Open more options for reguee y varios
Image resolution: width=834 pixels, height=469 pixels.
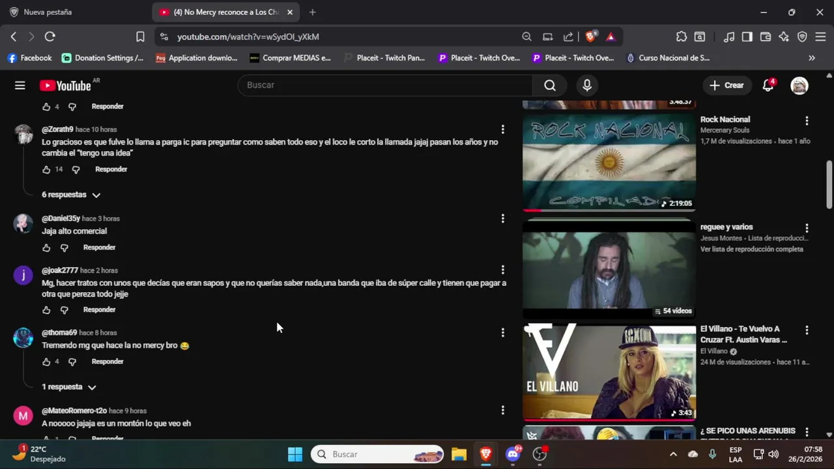click(x=807, y=228)
